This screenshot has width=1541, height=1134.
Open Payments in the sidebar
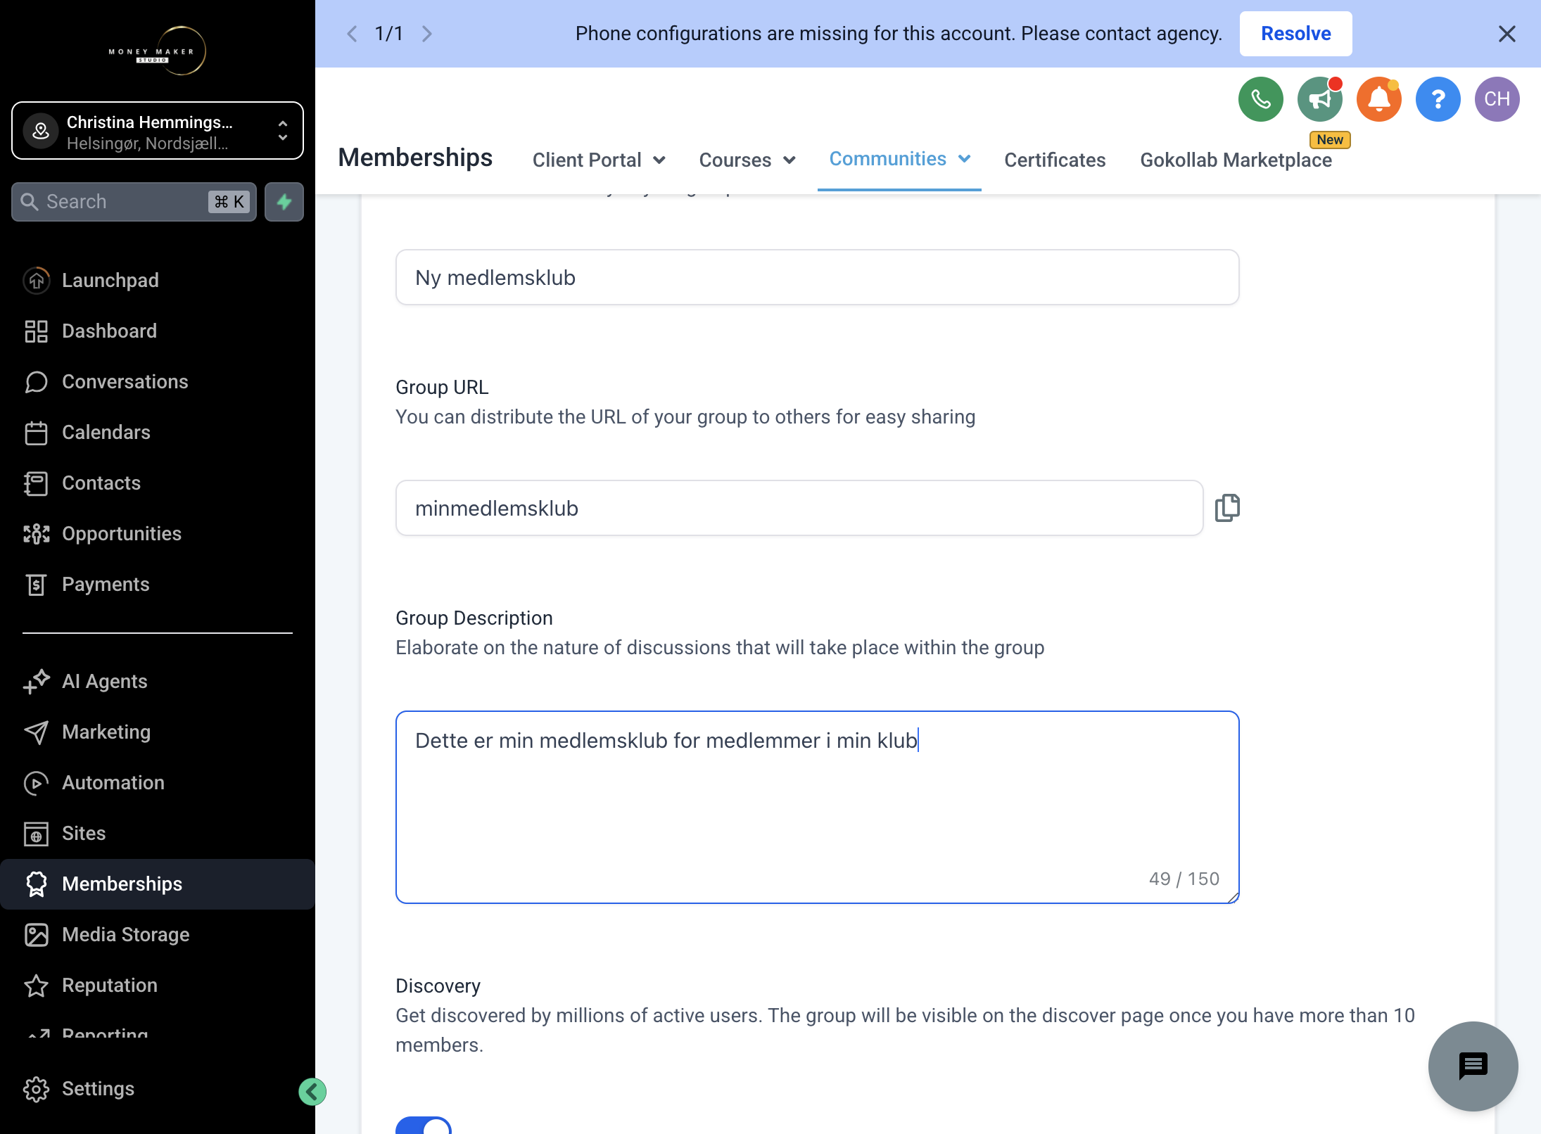(158, 584)
